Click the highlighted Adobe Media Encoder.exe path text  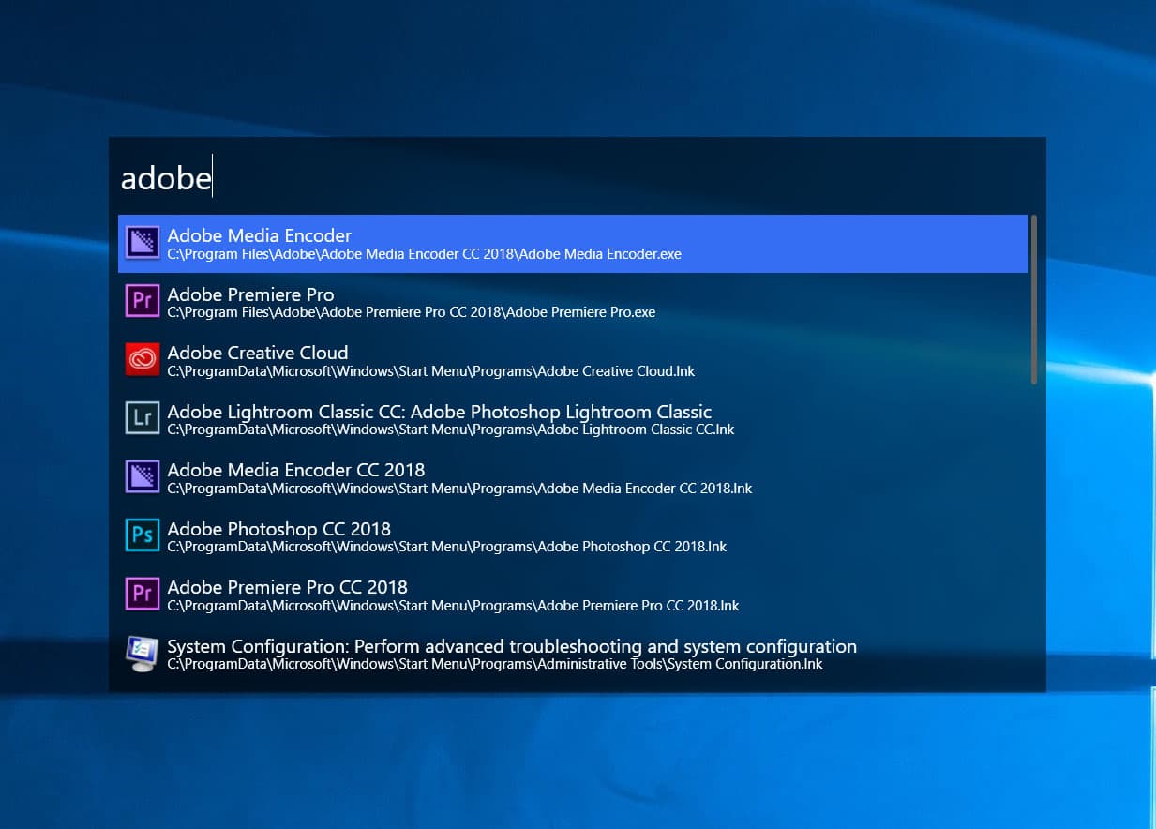click(424, 254)
